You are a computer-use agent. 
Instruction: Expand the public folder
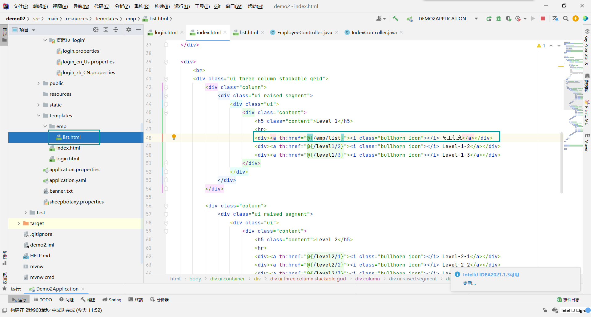point(38,83)
